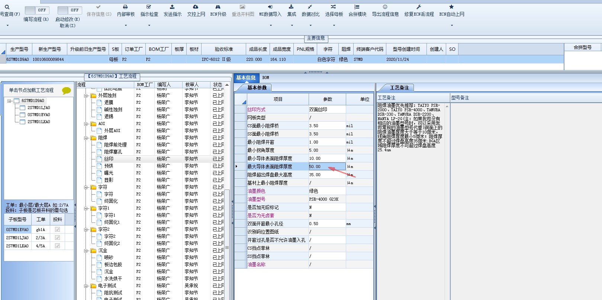Screen dimensions: 602x300
Task: Click the 终端客户代码 column header
Action: point(370,49)
